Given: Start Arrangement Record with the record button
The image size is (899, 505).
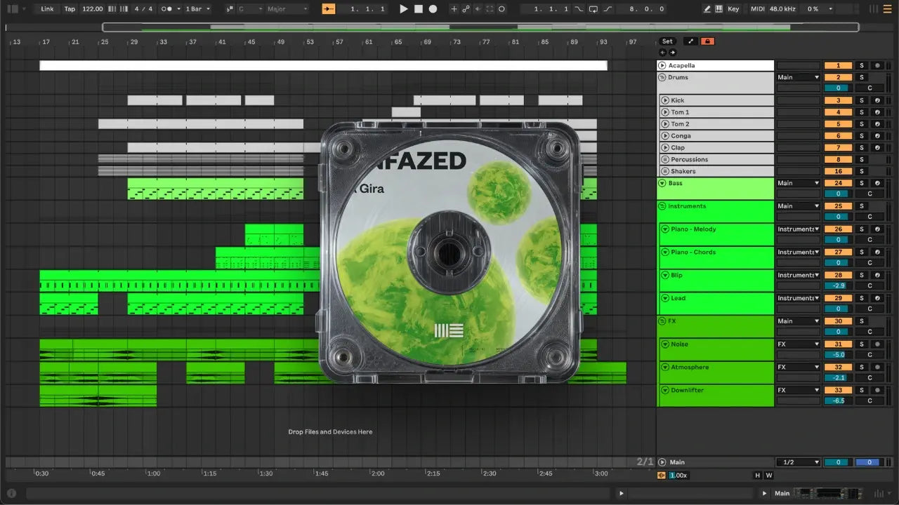Looking at the screenshot, I should coord(433,9).
